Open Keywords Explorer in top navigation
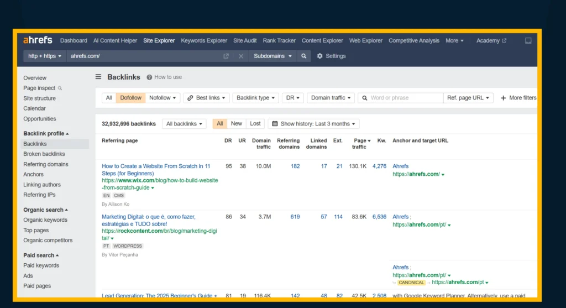The width and height of the screenshot is (566, 308). pyautogui.click(x=204, y=40)
